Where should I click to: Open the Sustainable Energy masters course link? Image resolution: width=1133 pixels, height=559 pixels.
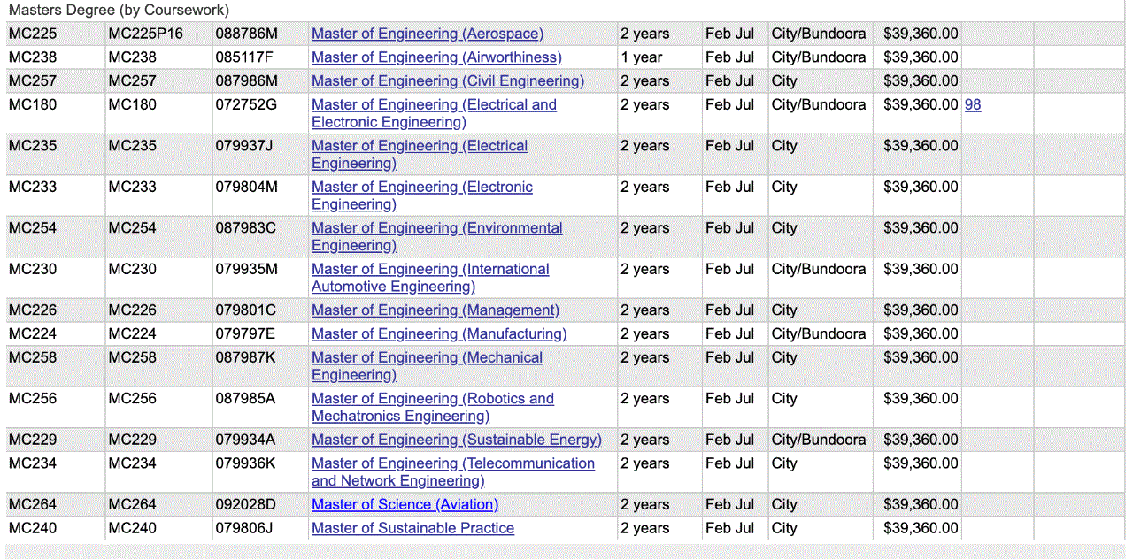click(x=456, y=440)
